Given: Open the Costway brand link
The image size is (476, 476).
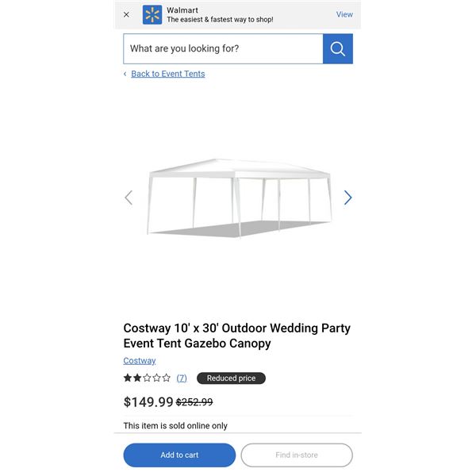Looking at the screenshot, I should coord(140,361).
